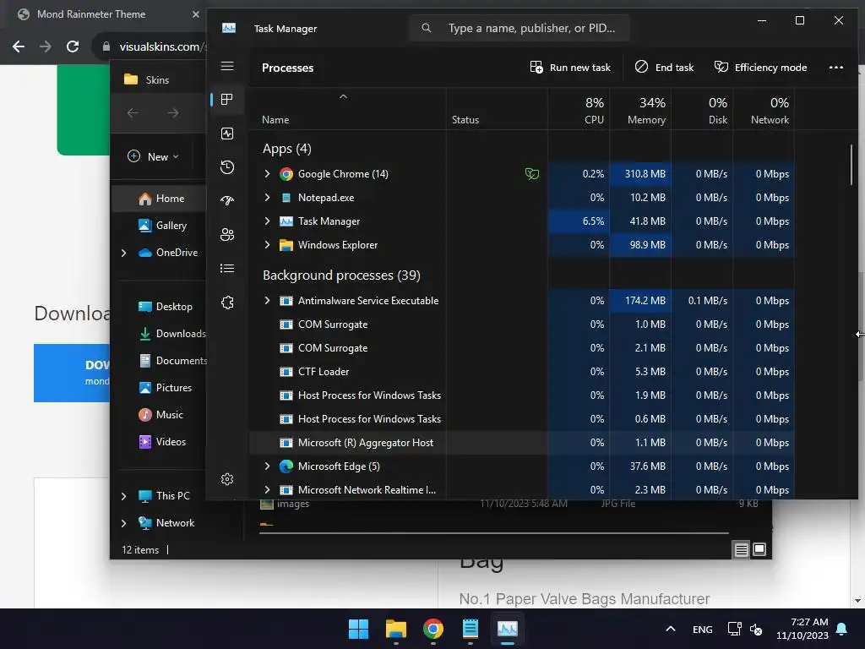Open Users page in Task Manager sidebar
The height and width of the screenshot is (649, 865).
click(227, 235)
